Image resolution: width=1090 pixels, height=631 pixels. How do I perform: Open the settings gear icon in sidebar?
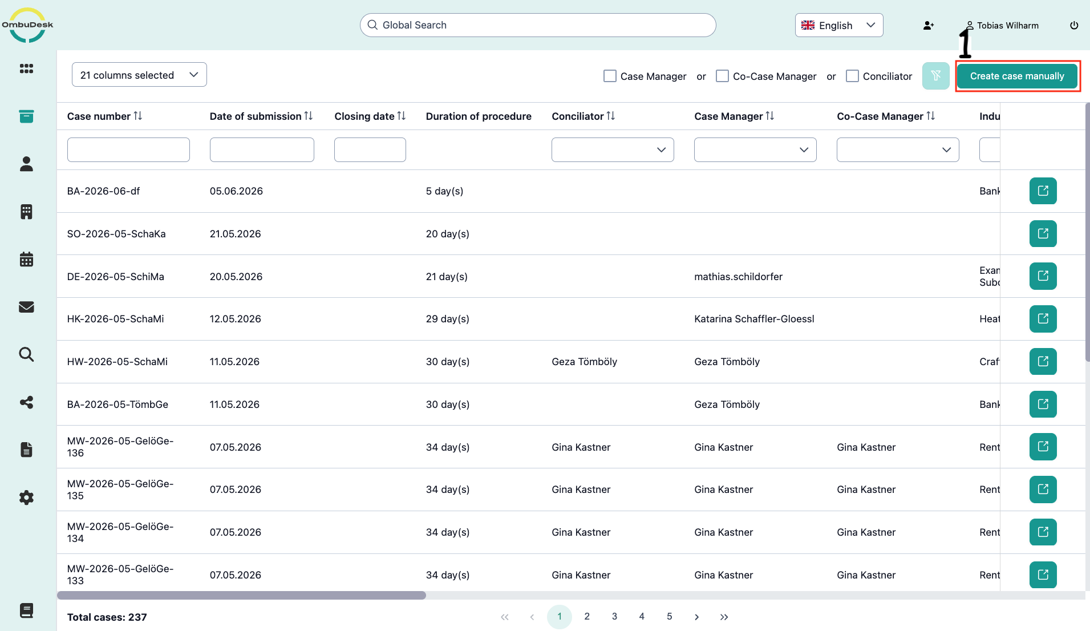pyautogui.click(x=26, y=497)
